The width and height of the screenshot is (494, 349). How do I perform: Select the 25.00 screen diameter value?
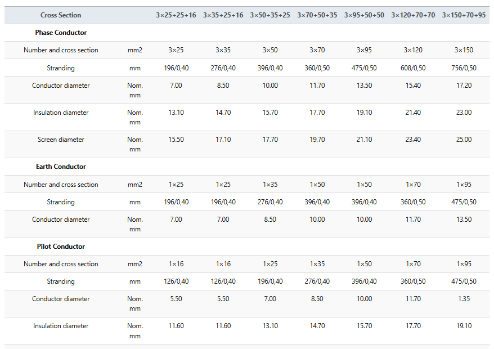pos(464,140)
